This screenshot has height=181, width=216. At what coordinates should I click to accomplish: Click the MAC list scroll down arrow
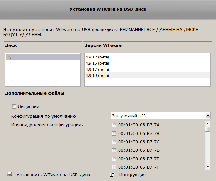tap(208, 167)
